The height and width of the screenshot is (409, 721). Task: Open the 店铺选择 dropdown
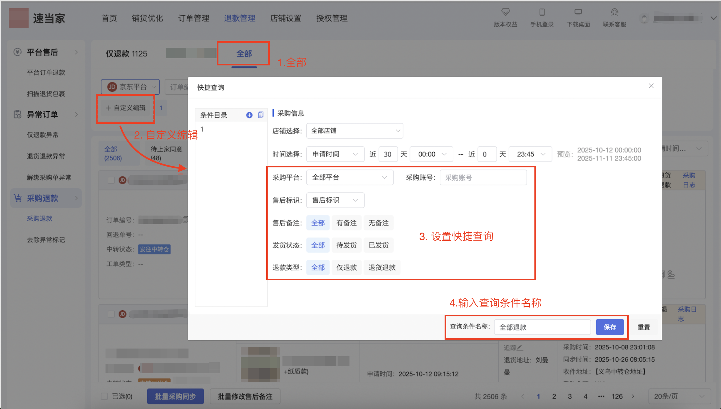[x=355, y=131]
